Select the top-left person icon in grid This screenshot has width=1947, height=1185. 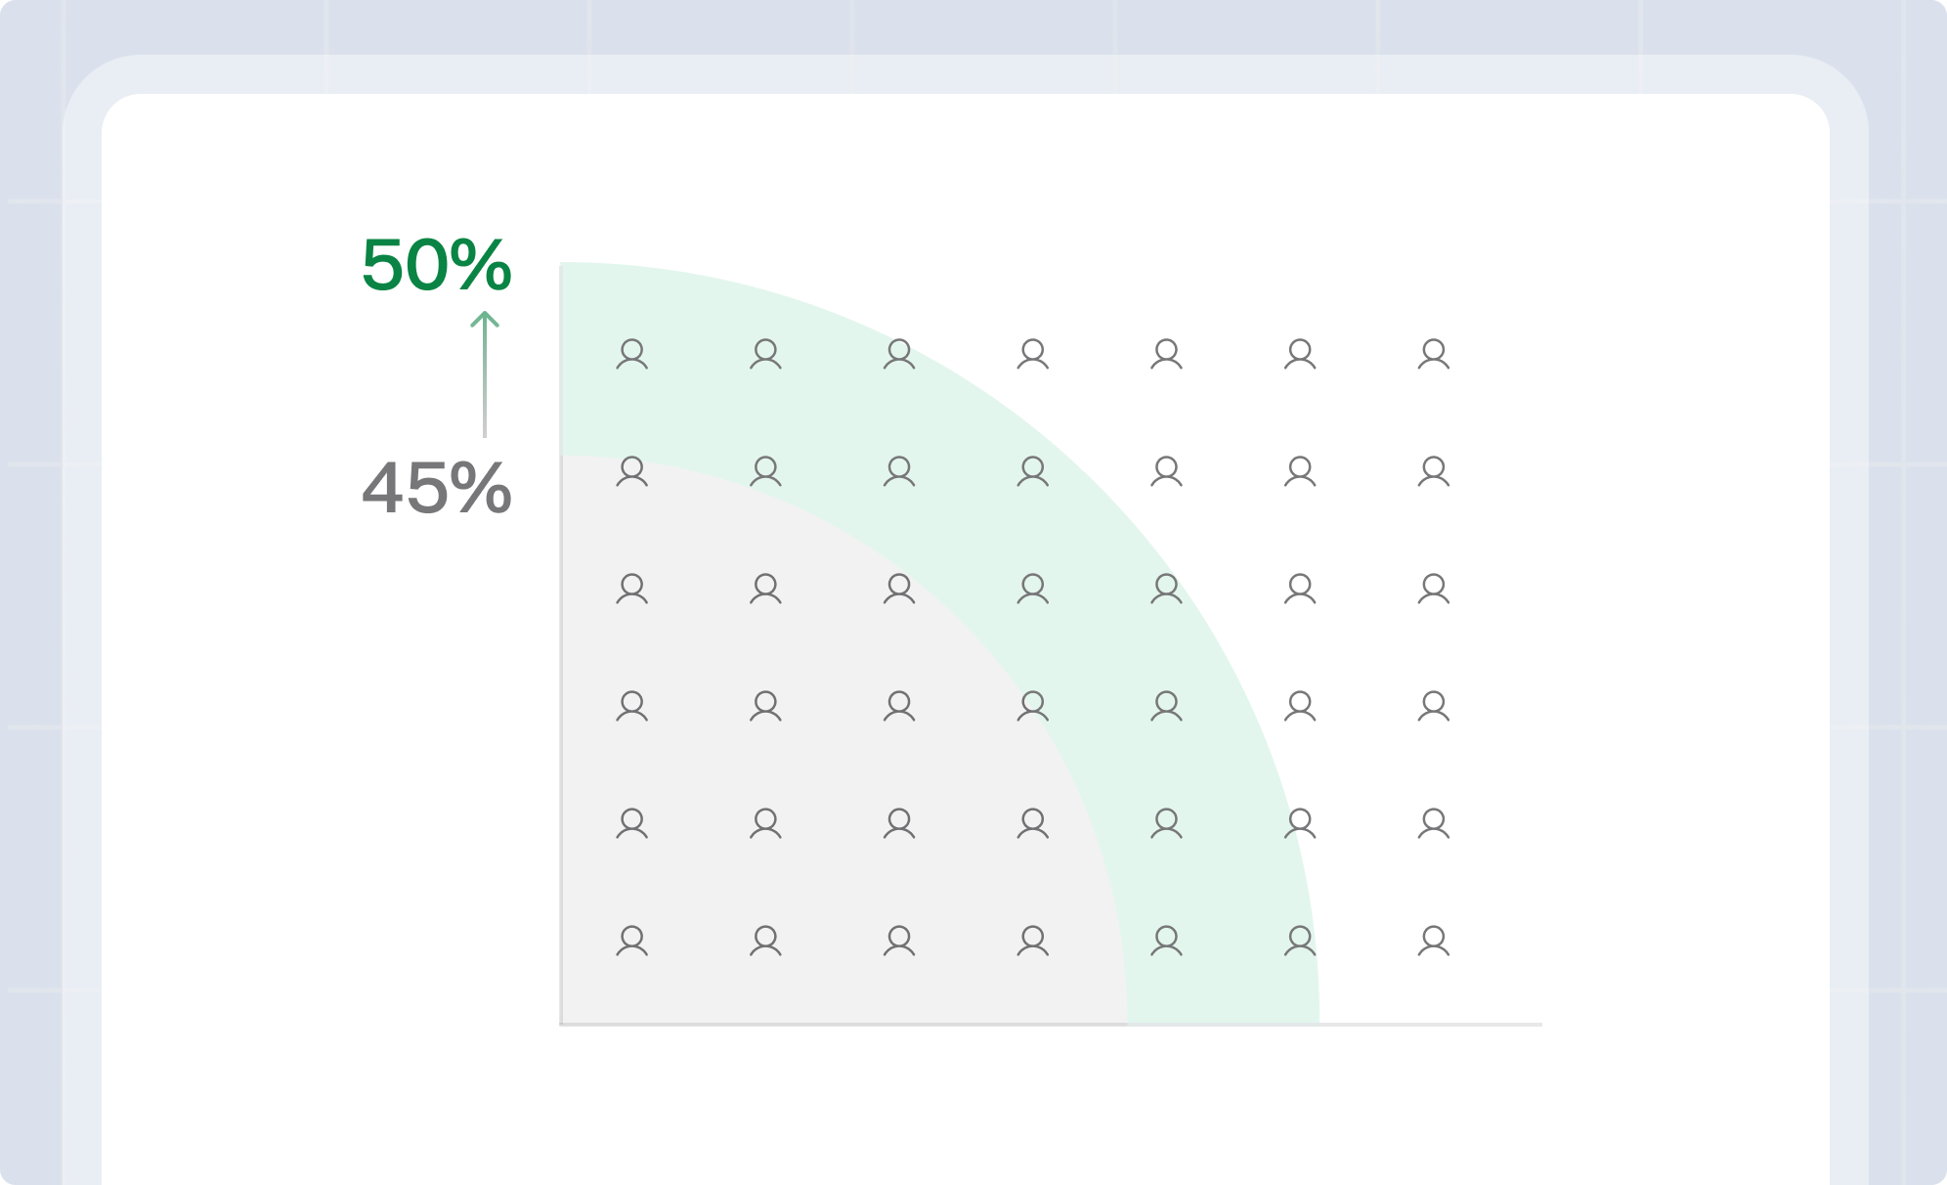click(x=632, y=354)
